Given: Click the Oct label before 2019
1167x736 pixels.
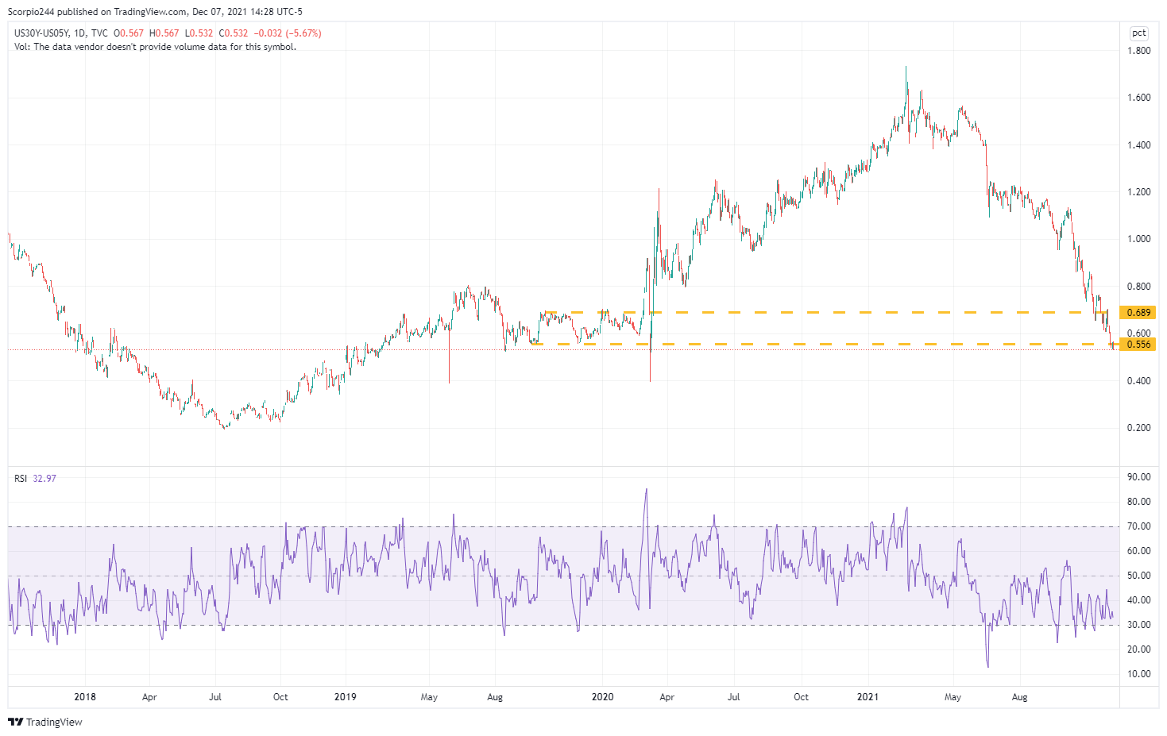Looking at the screenshot, I should [x=280, y=697].
